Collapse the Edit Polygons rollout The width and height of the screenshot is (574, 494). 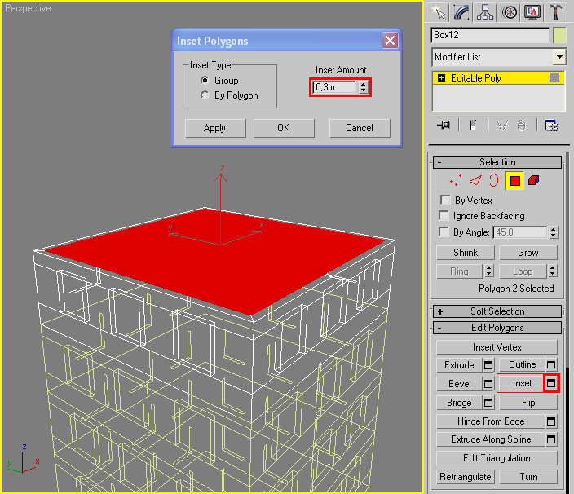point(497,328)
